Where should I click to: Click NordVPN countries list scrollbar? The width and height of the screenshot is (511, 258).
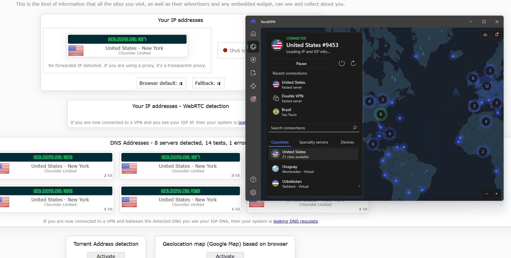click(359, 186)
